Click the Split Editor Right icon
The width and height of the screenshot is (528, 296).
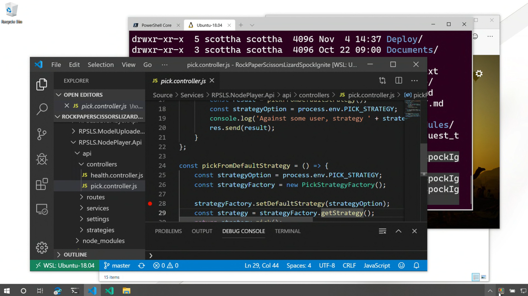398,81
